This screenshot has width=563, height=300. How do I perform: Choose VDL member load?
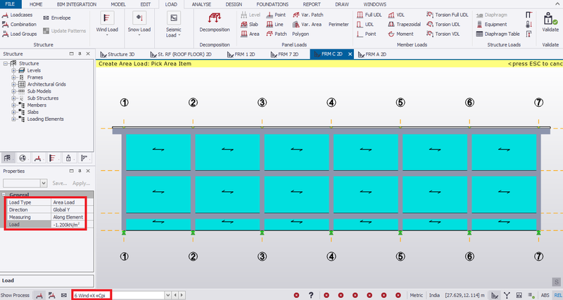pyautogui.click(x=396, y=15)
